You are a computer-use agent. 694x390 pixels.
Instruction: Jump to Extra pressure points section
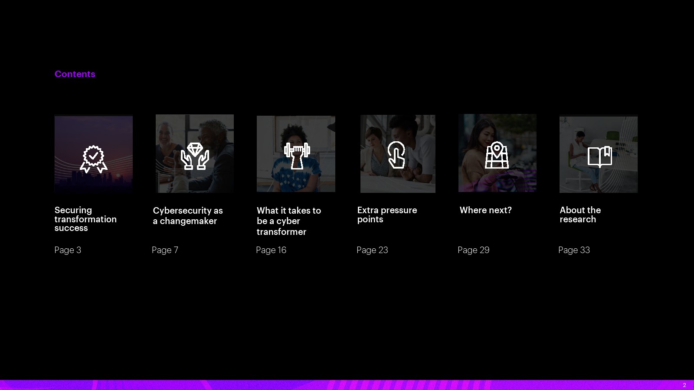click(387, 214)
